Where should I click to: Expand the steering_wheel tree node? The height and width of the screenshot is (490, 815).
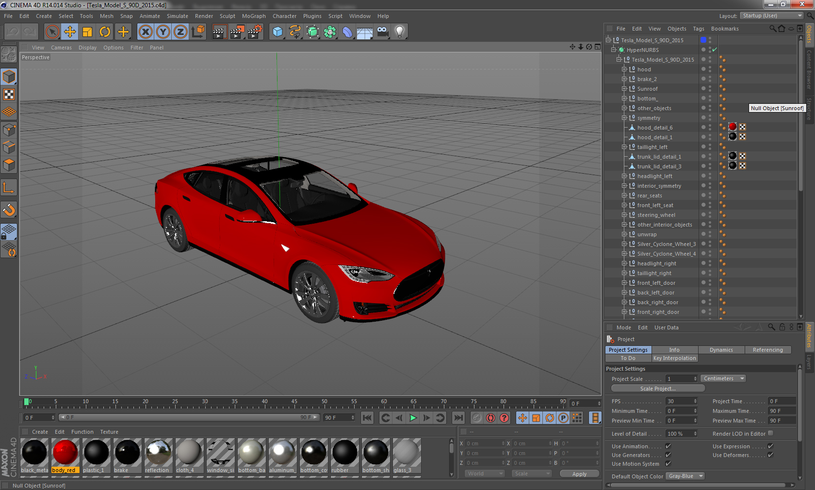coord(624,215)
